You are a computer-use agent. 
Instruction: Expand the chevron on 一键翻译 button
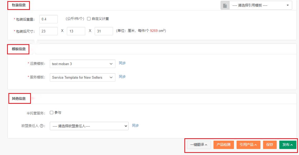pyautogui.click(x=206, y=145)
